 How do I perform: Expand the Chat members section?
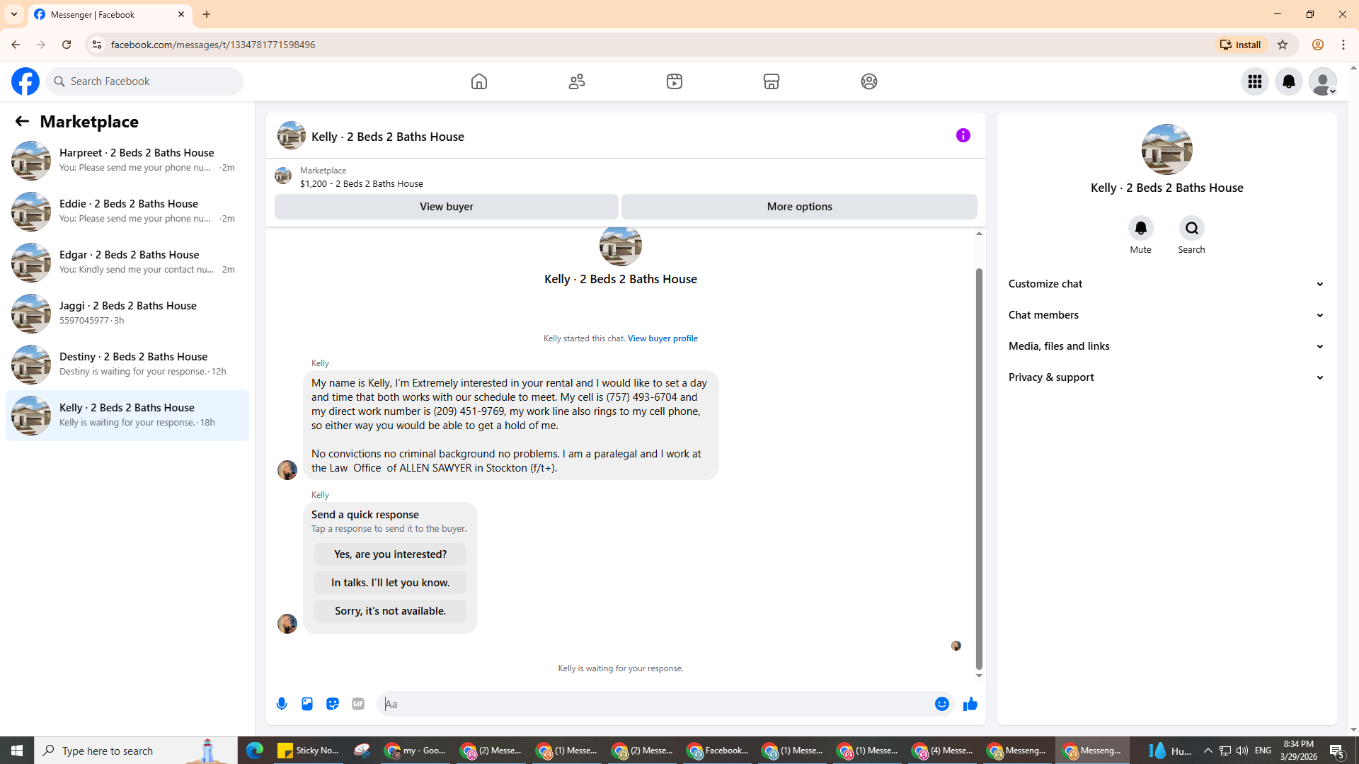click(1166, 315)
